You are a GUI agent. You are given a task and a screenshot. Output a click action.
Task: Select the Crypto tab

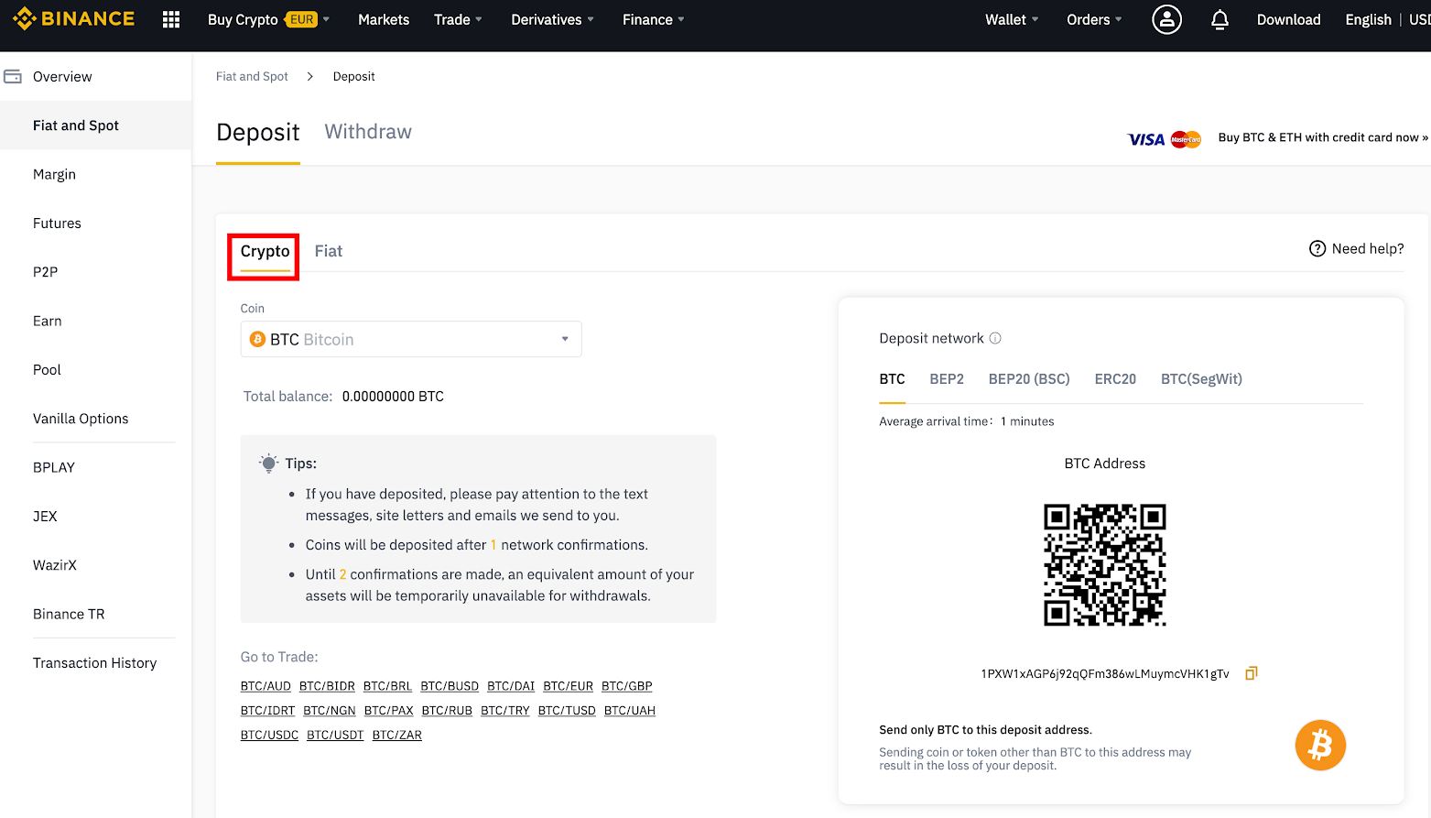[265, 251]
